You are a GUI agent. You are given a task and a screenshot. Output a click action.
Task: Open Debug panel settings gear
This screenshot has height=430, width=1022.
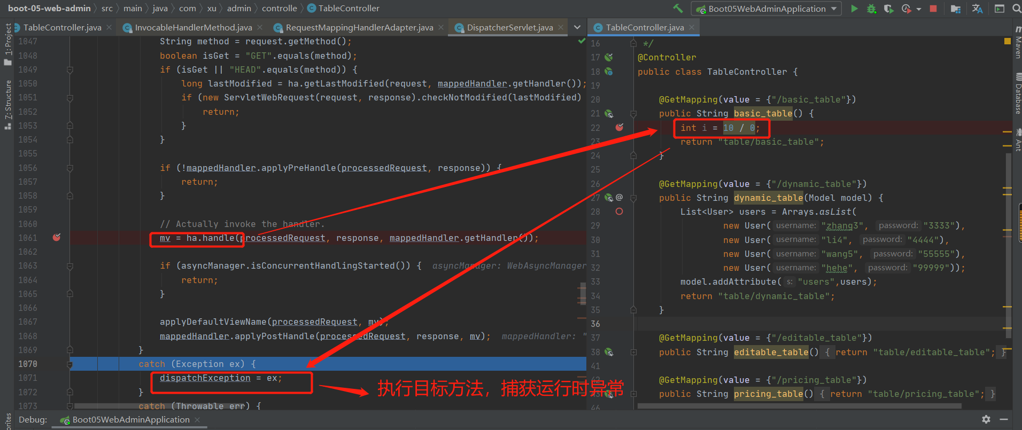click(986, 420)
